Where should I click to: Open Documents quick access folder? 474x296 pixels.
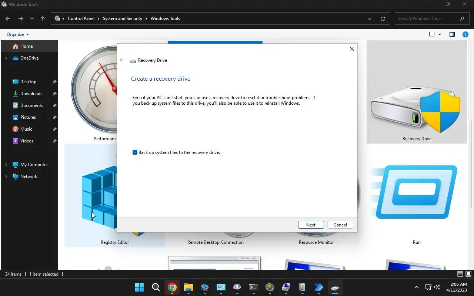[x=31, y=105]
